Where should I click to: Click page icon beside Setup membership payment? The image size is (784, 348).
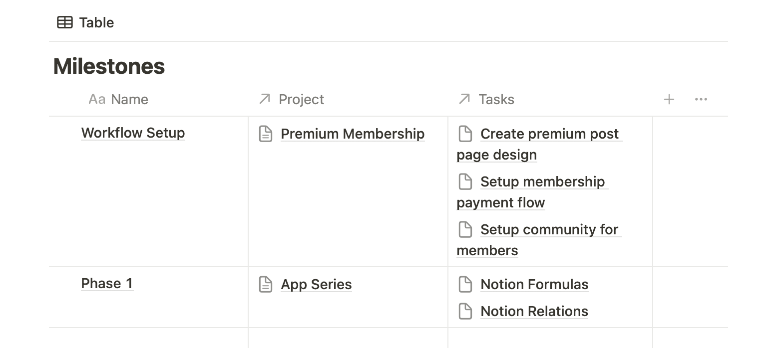tap(465, 181)
